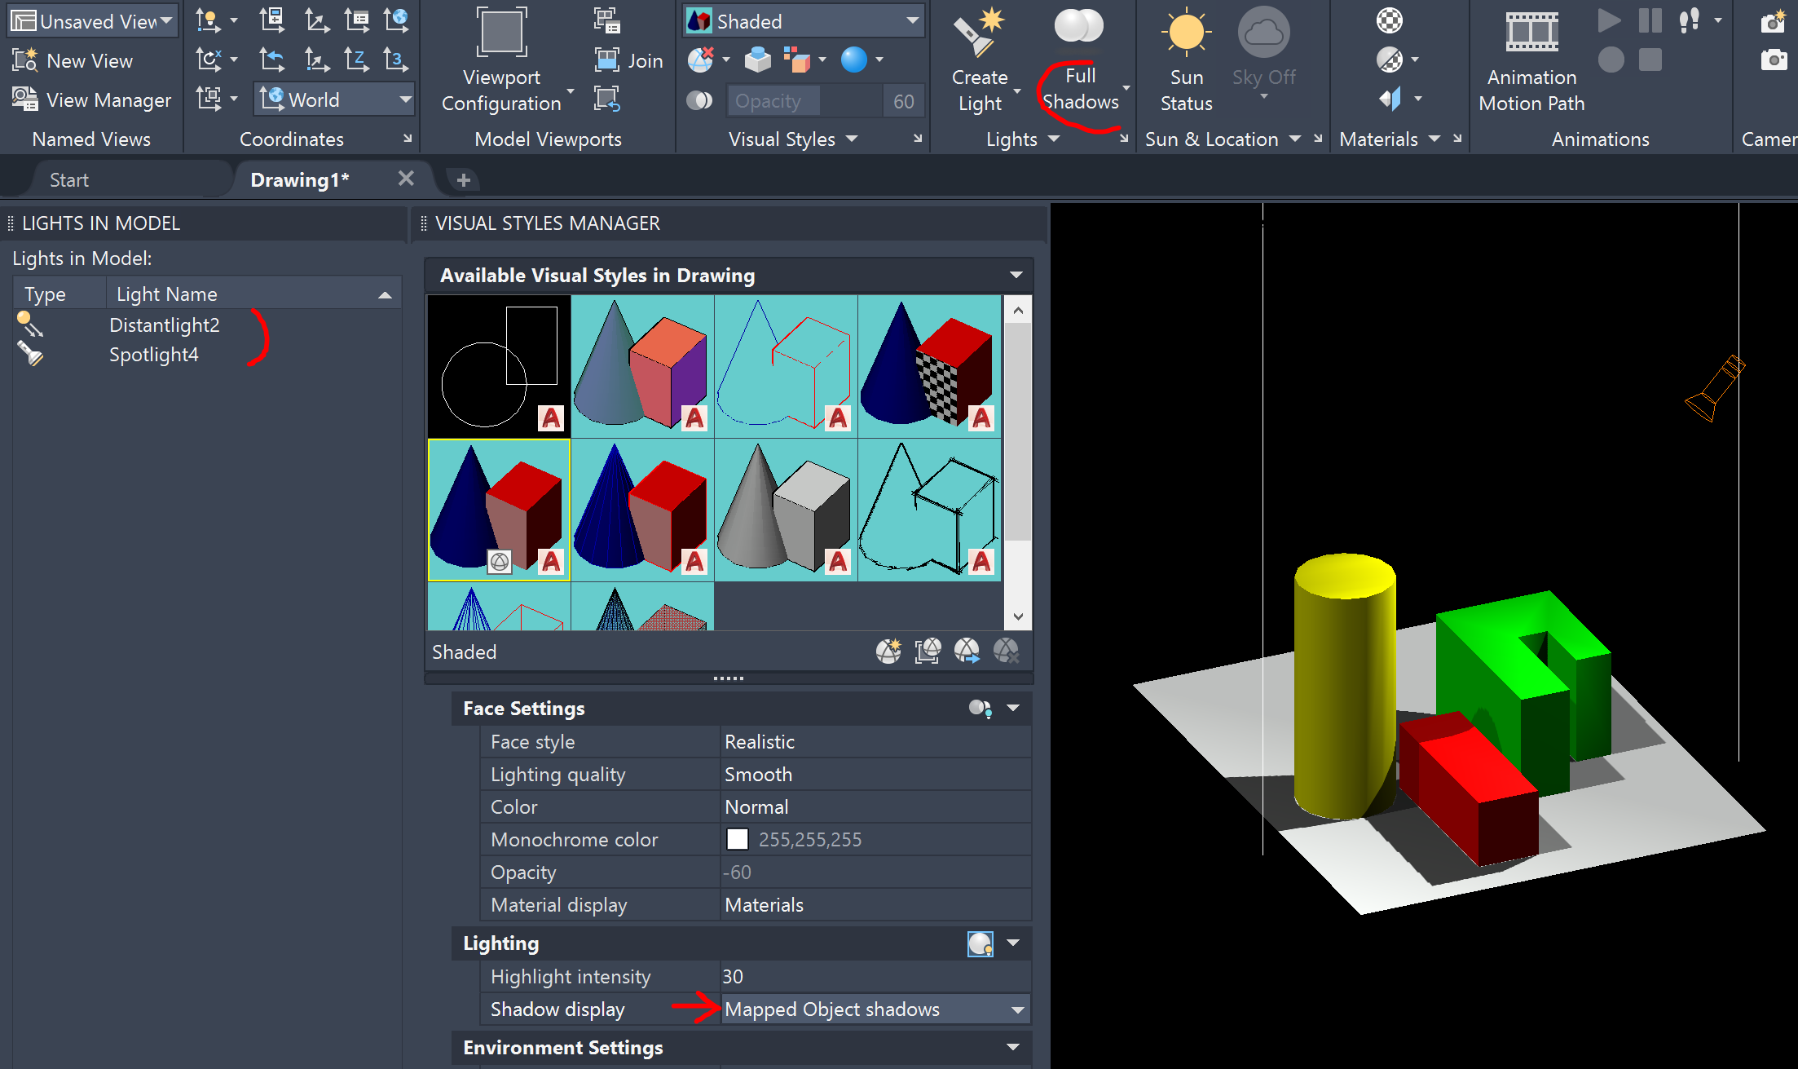Collapse the Environment Settings section
This screenshot has width=1798, height=1069.
1013,1047
